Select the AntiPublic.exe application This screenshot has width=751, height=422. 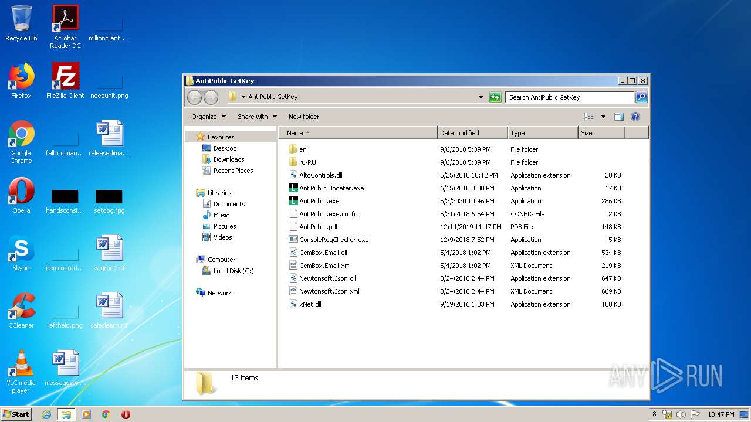[x=319, y=201]
